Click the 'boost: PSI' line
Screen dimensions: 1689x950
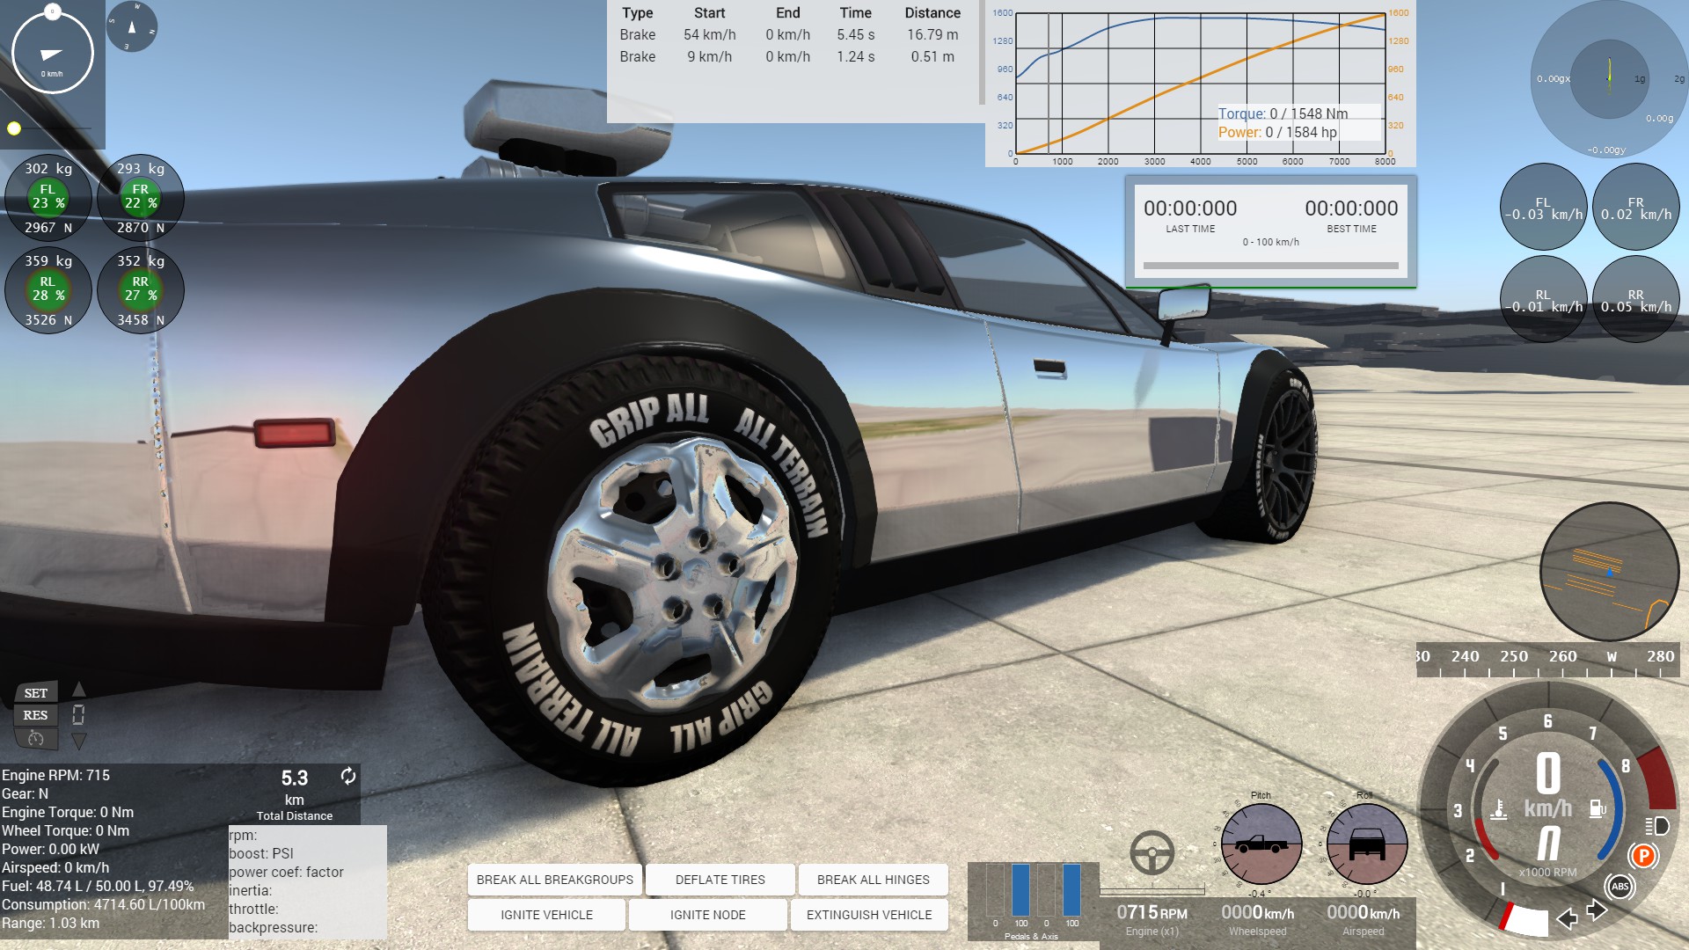(x=261, y=853)
